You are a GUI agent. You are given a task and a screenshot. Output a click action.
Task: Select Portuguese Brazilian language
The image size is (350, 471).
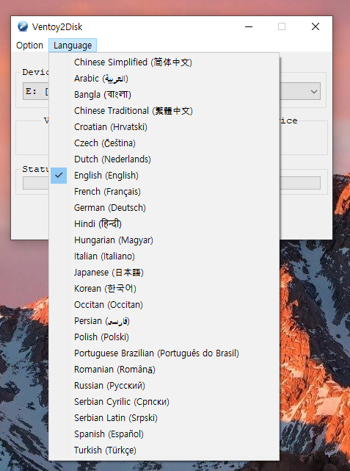164,353
